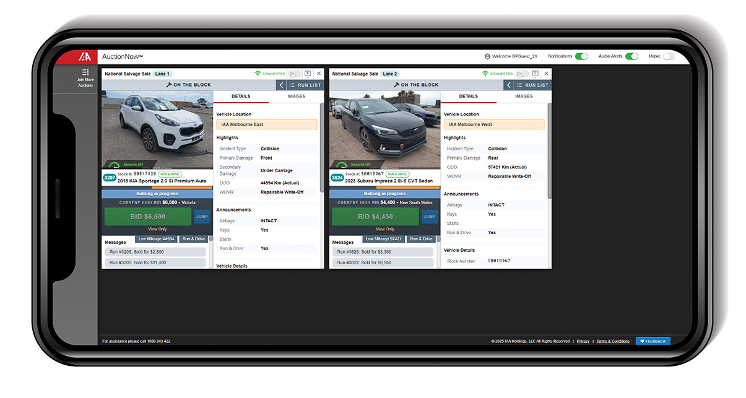This screenshot has width=746, height=398.
Task: Click the welcome user profile icon
Action: coord(488,56)
